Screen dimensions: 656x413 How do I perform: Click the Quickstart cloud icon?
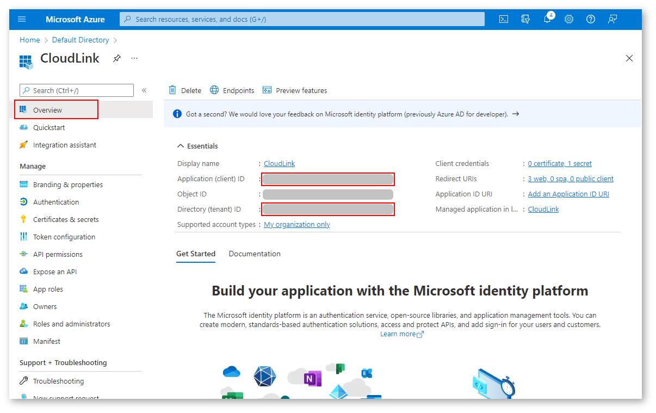coord(23,127)
